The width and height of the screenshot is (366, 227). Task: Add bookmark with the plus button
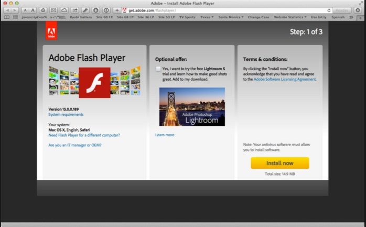click(117, 10)
